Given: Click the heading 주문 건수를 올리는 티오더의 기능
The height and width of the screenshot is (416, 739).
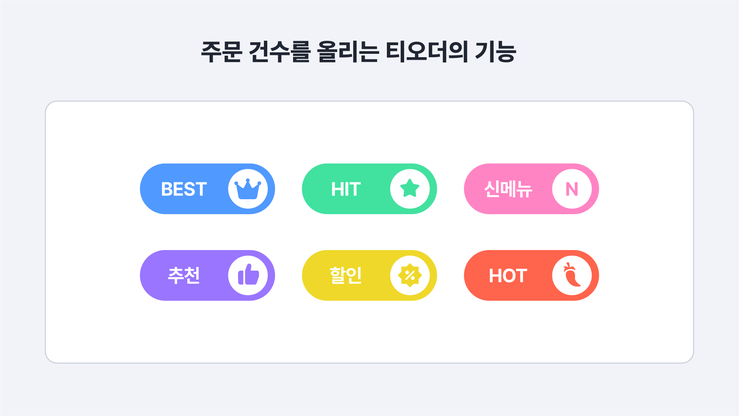Looking at the screenshot, I should [358, 52].
